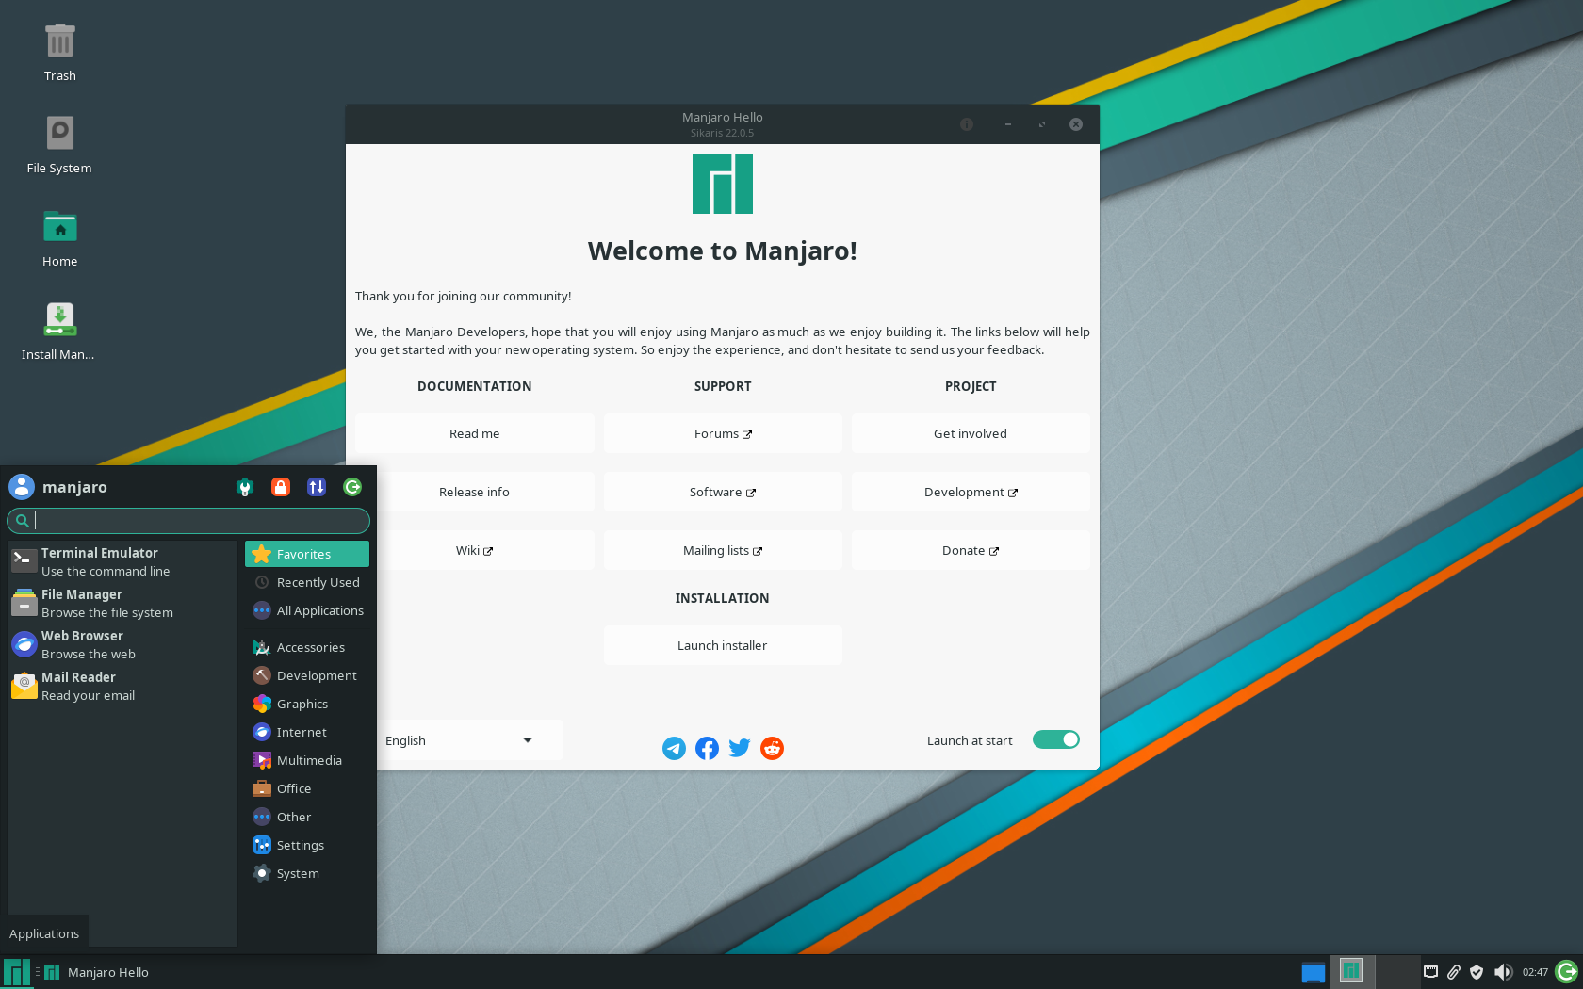
Task: Click the Manjaro Hello taskbar entry
Action: (x=98, y=972)
